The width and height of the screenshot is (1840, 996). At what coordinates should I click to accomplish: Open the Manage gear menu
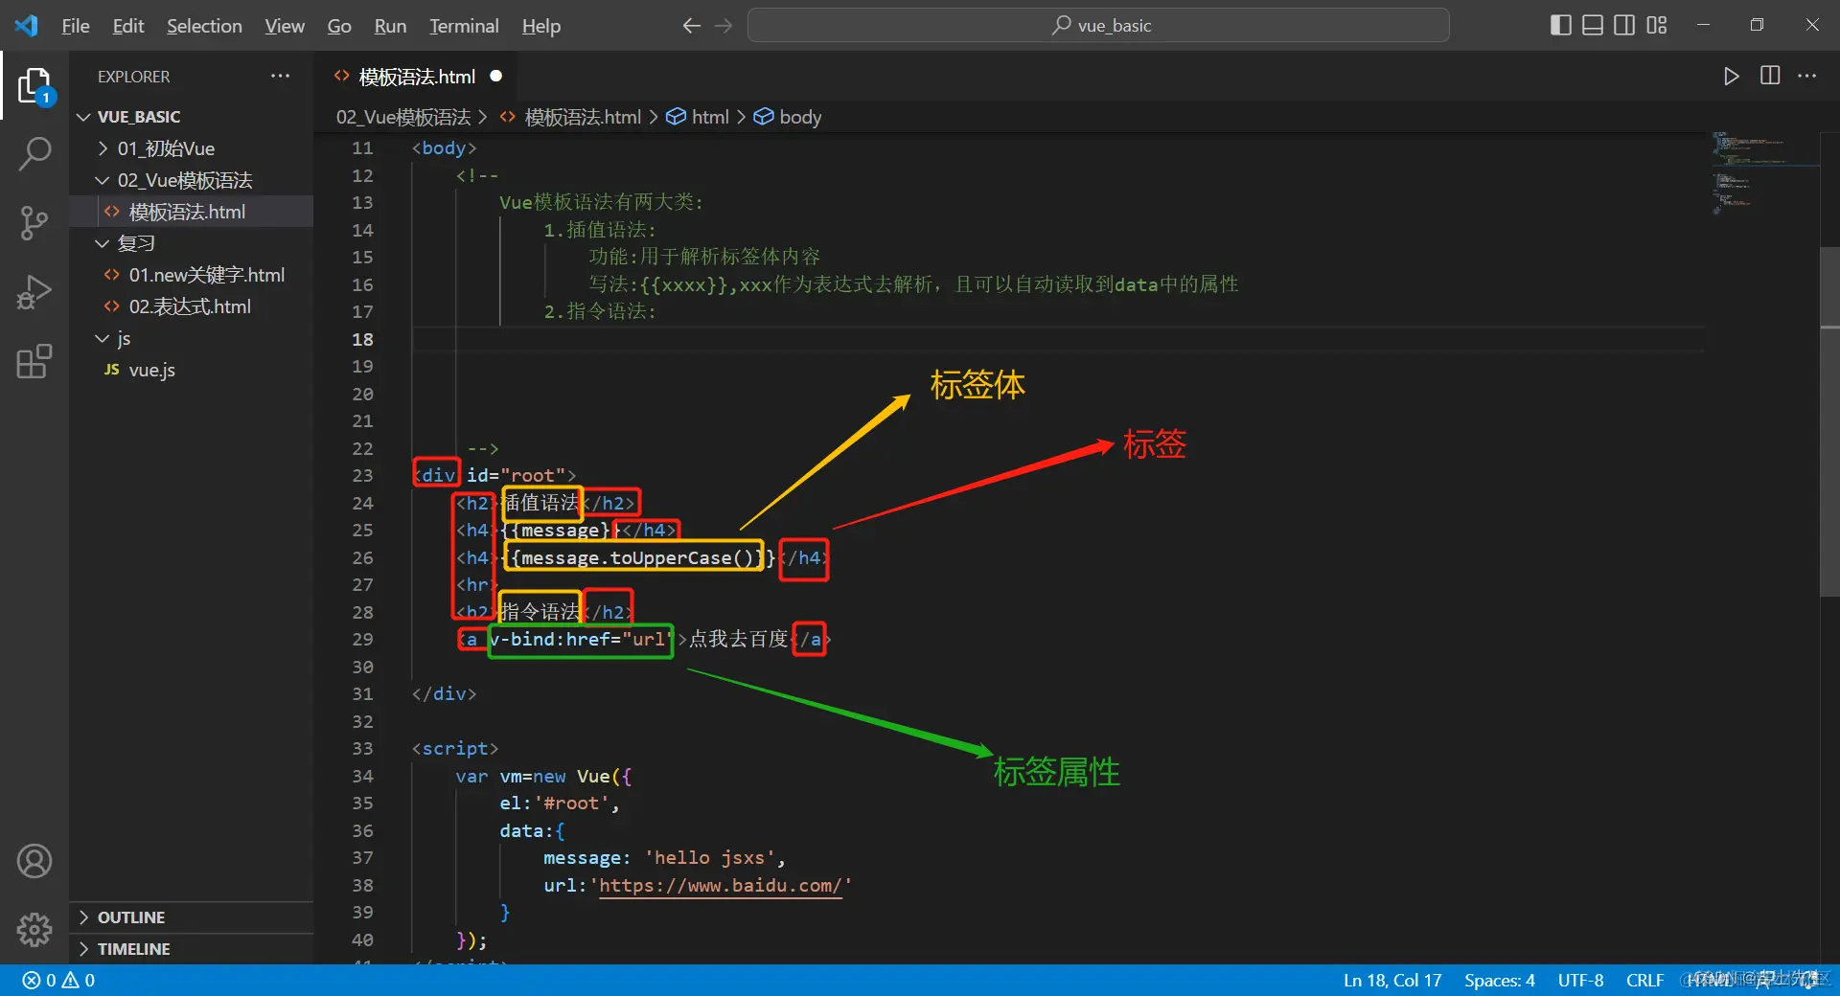pyautogui.click(x=34, y=929)
